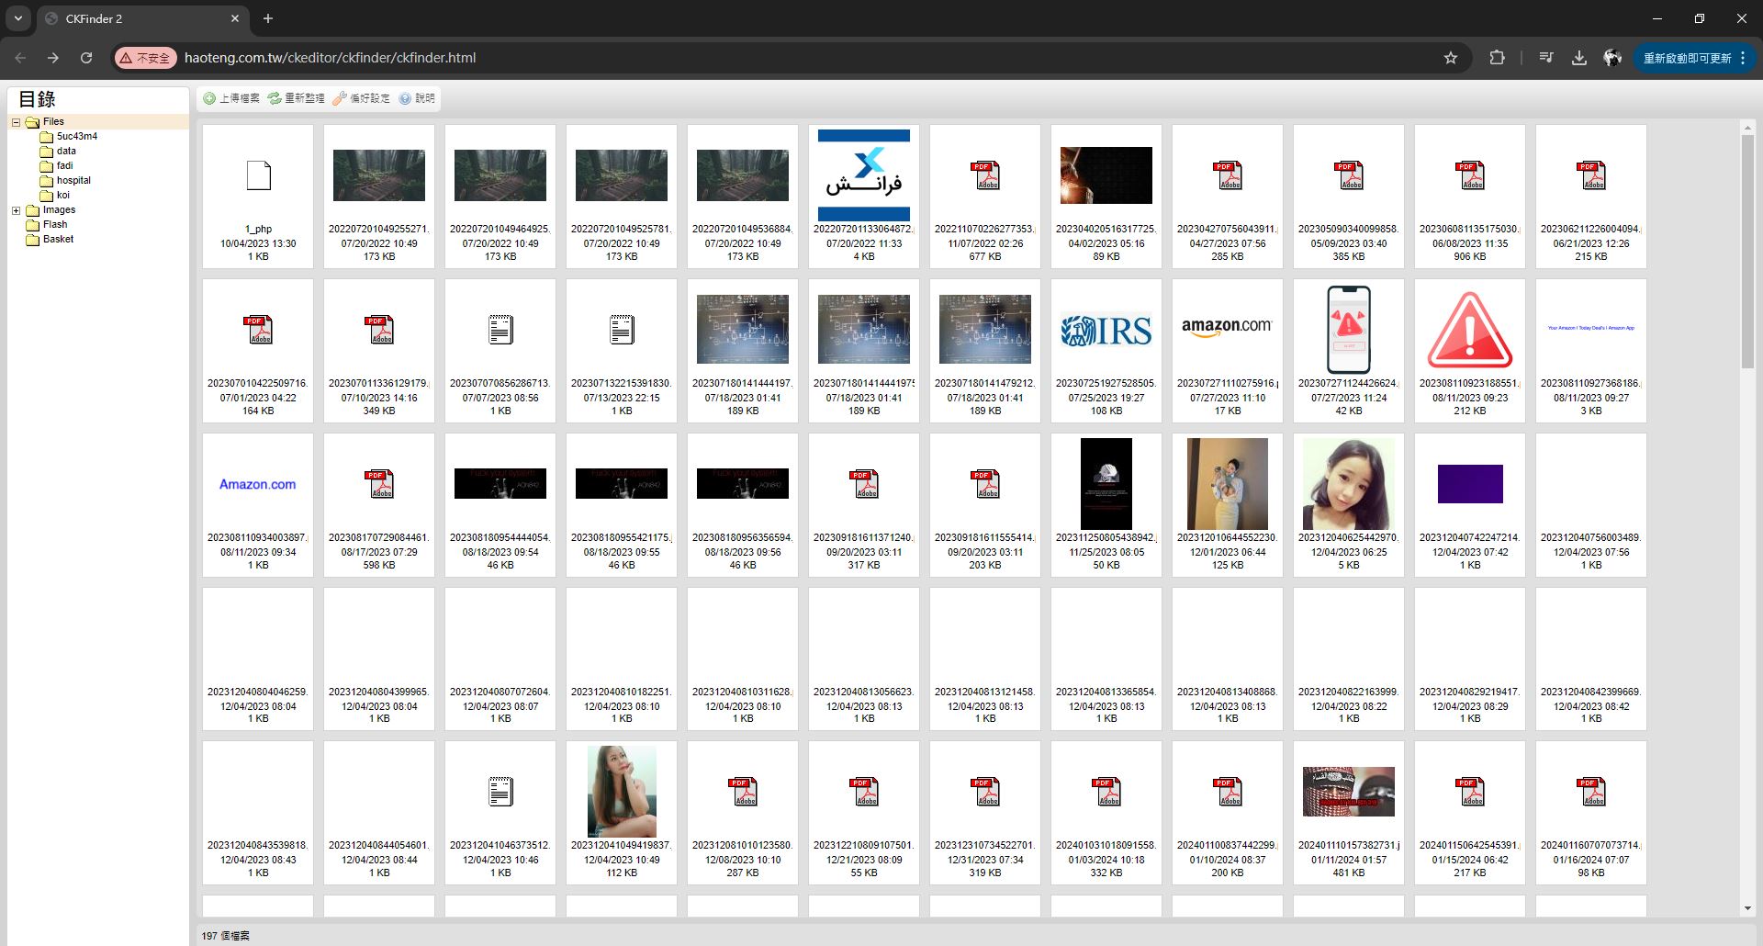This screenshot has width=1763, height=946.
Task: Collapse the Files folder tree node
Action: pyautogui.click(x=16, y=122)
